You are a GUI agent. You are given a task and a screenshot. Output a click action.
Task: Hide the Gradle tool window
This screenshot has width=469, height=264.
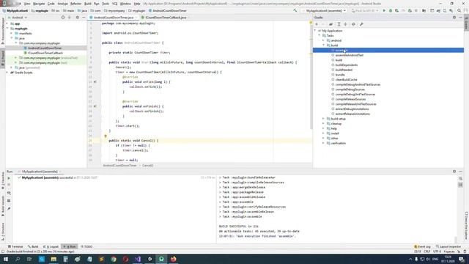point(461,18)
